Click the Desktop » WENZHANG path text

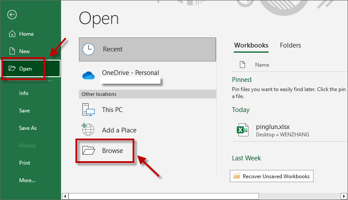point(283,135)
